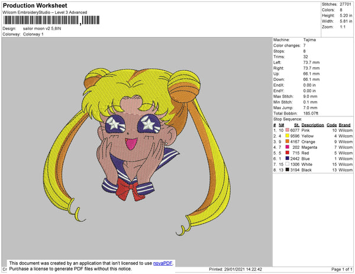The image size is (355, 274).
Task: Click the Max Jump value 7.0 mm
Action: [x=310, y=107]
